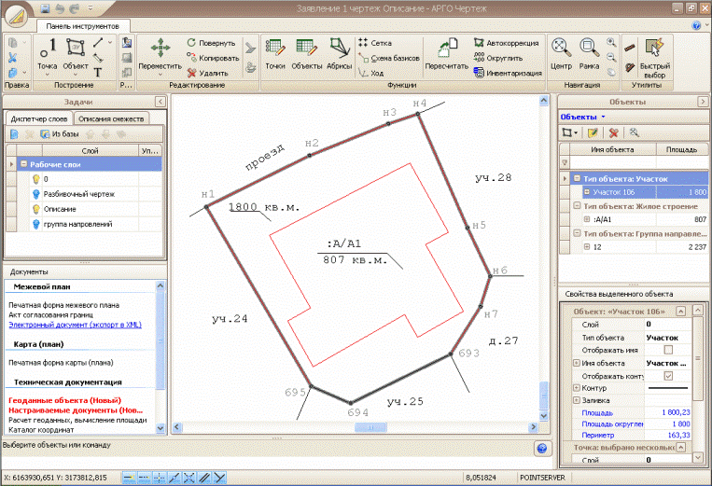Click the red delete icon in Объекты panel
Viewport: 712px width, 486px height.
tap(614, 132)
